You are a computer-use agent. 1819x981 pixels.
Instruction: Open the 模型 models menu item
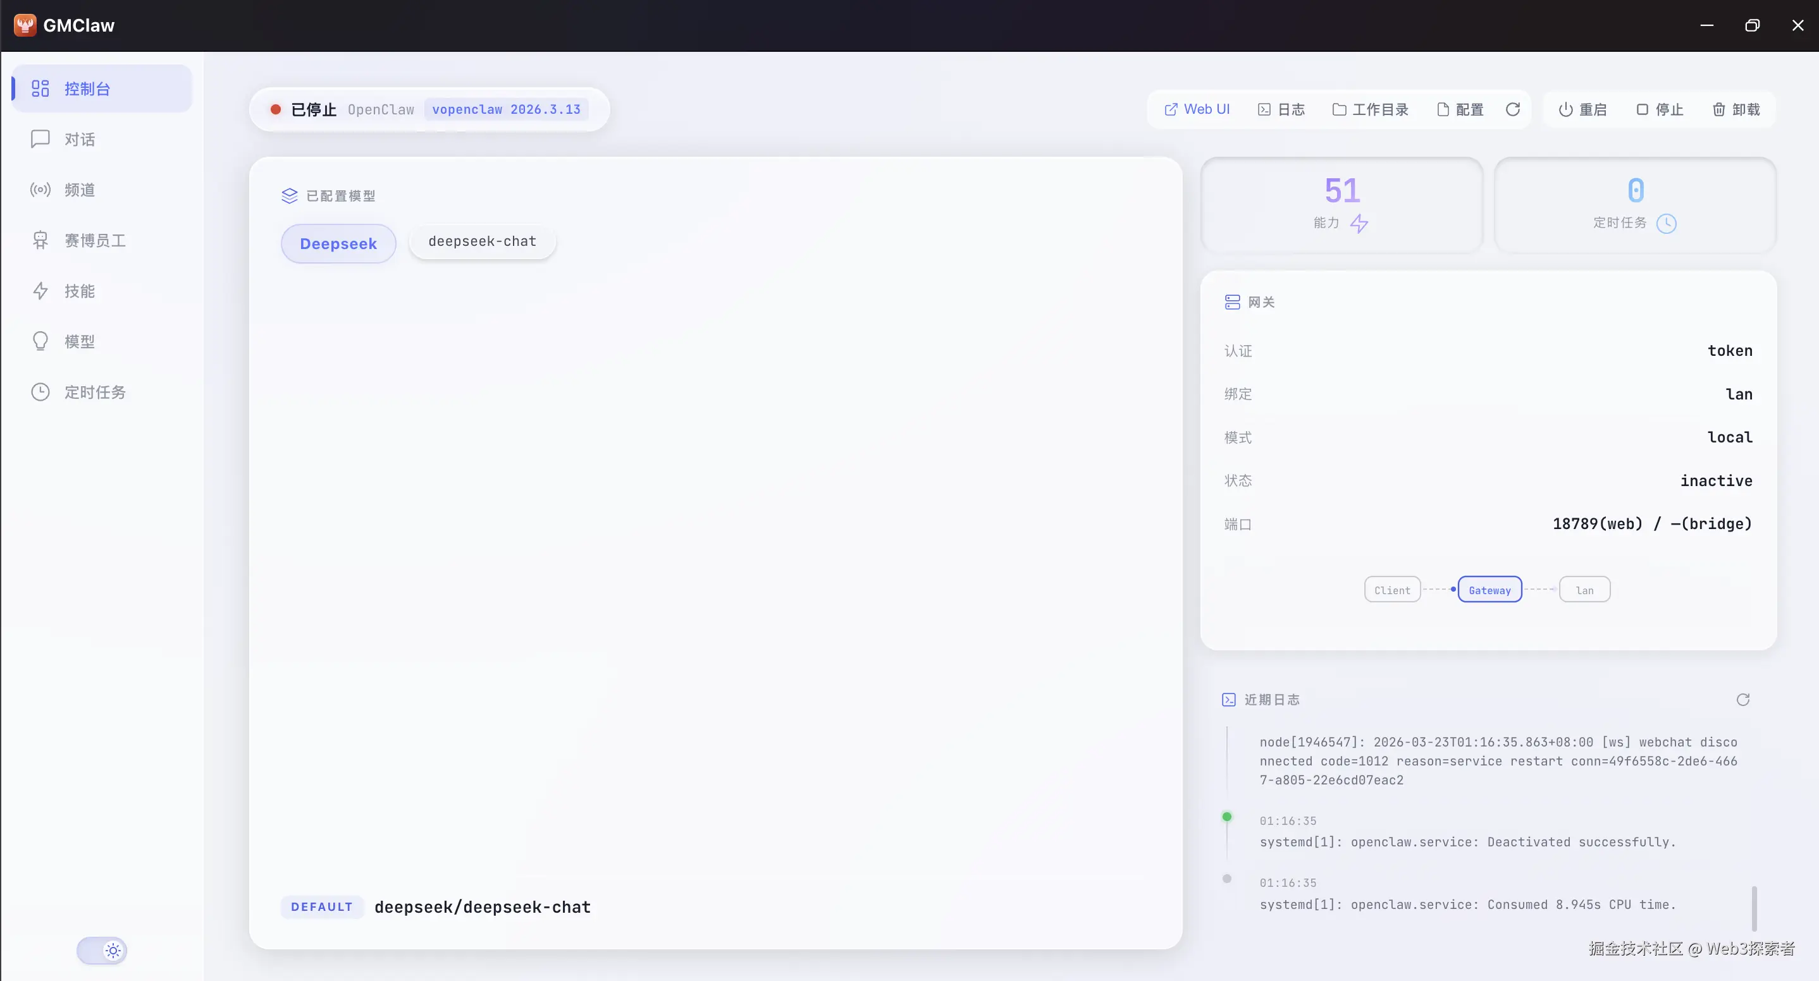(79, 341)
